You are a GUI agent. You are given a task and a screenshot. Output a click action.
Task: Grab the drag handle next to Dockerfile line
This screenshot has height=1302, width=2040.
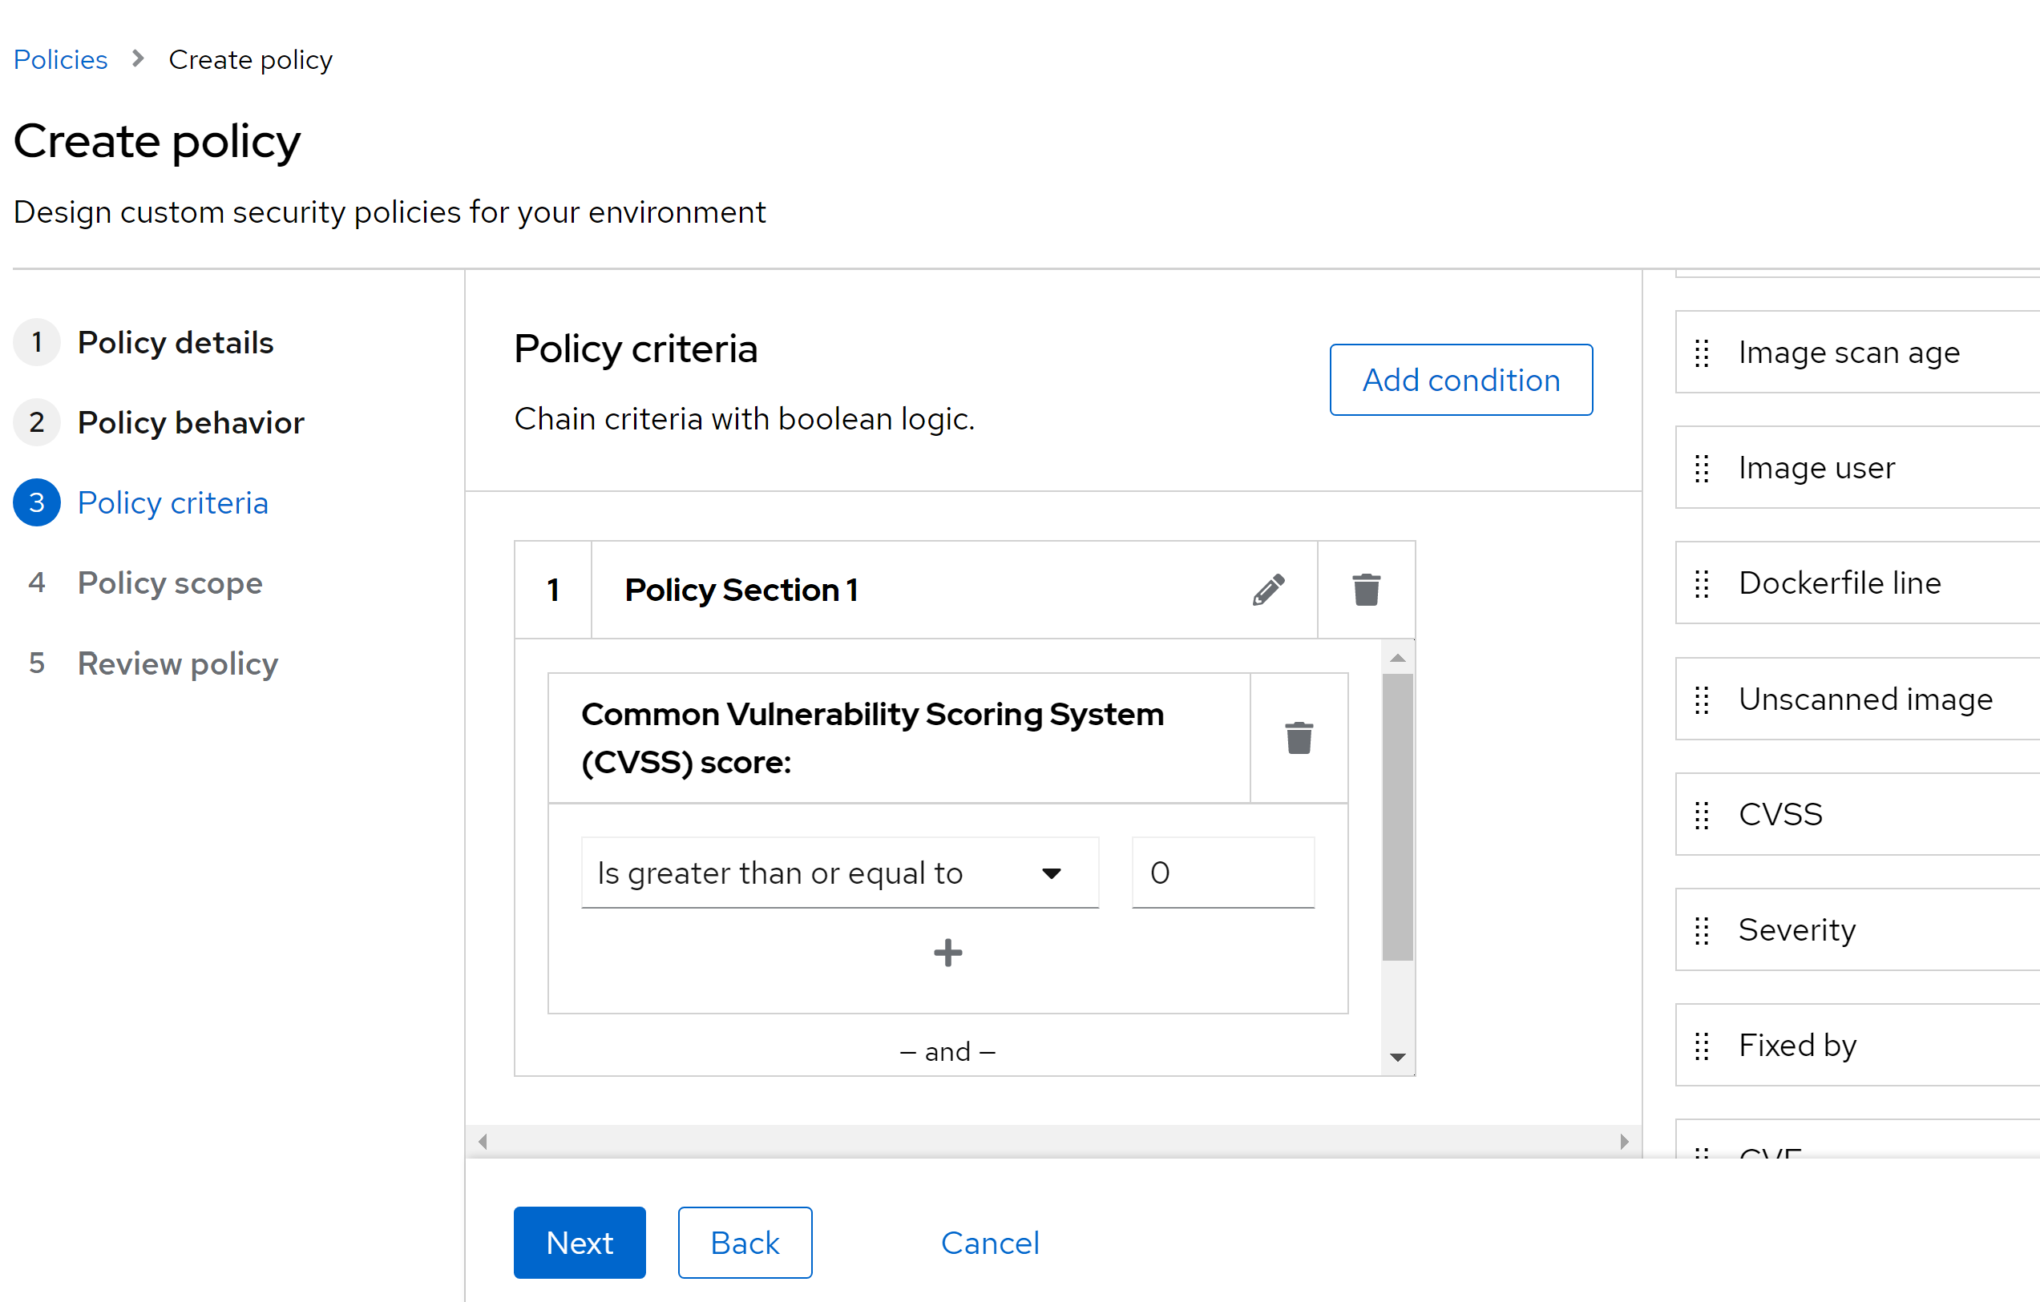(1701, 583)
